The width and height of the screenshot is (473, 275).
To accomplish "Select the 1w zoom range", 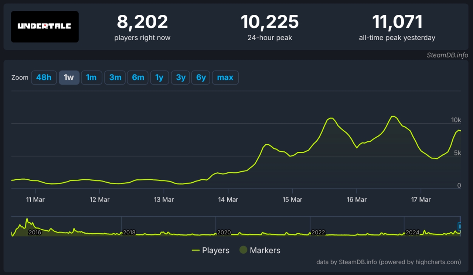I will pyautogui.click(x=69, y=78).
